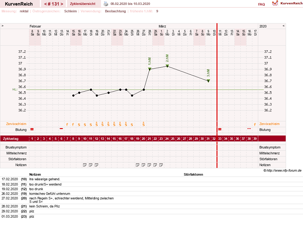The width and height of the screenshot is (303, 234).
Task: Click the 'Störfaktoren' heading below the chart
Action: tap(193, 174)
